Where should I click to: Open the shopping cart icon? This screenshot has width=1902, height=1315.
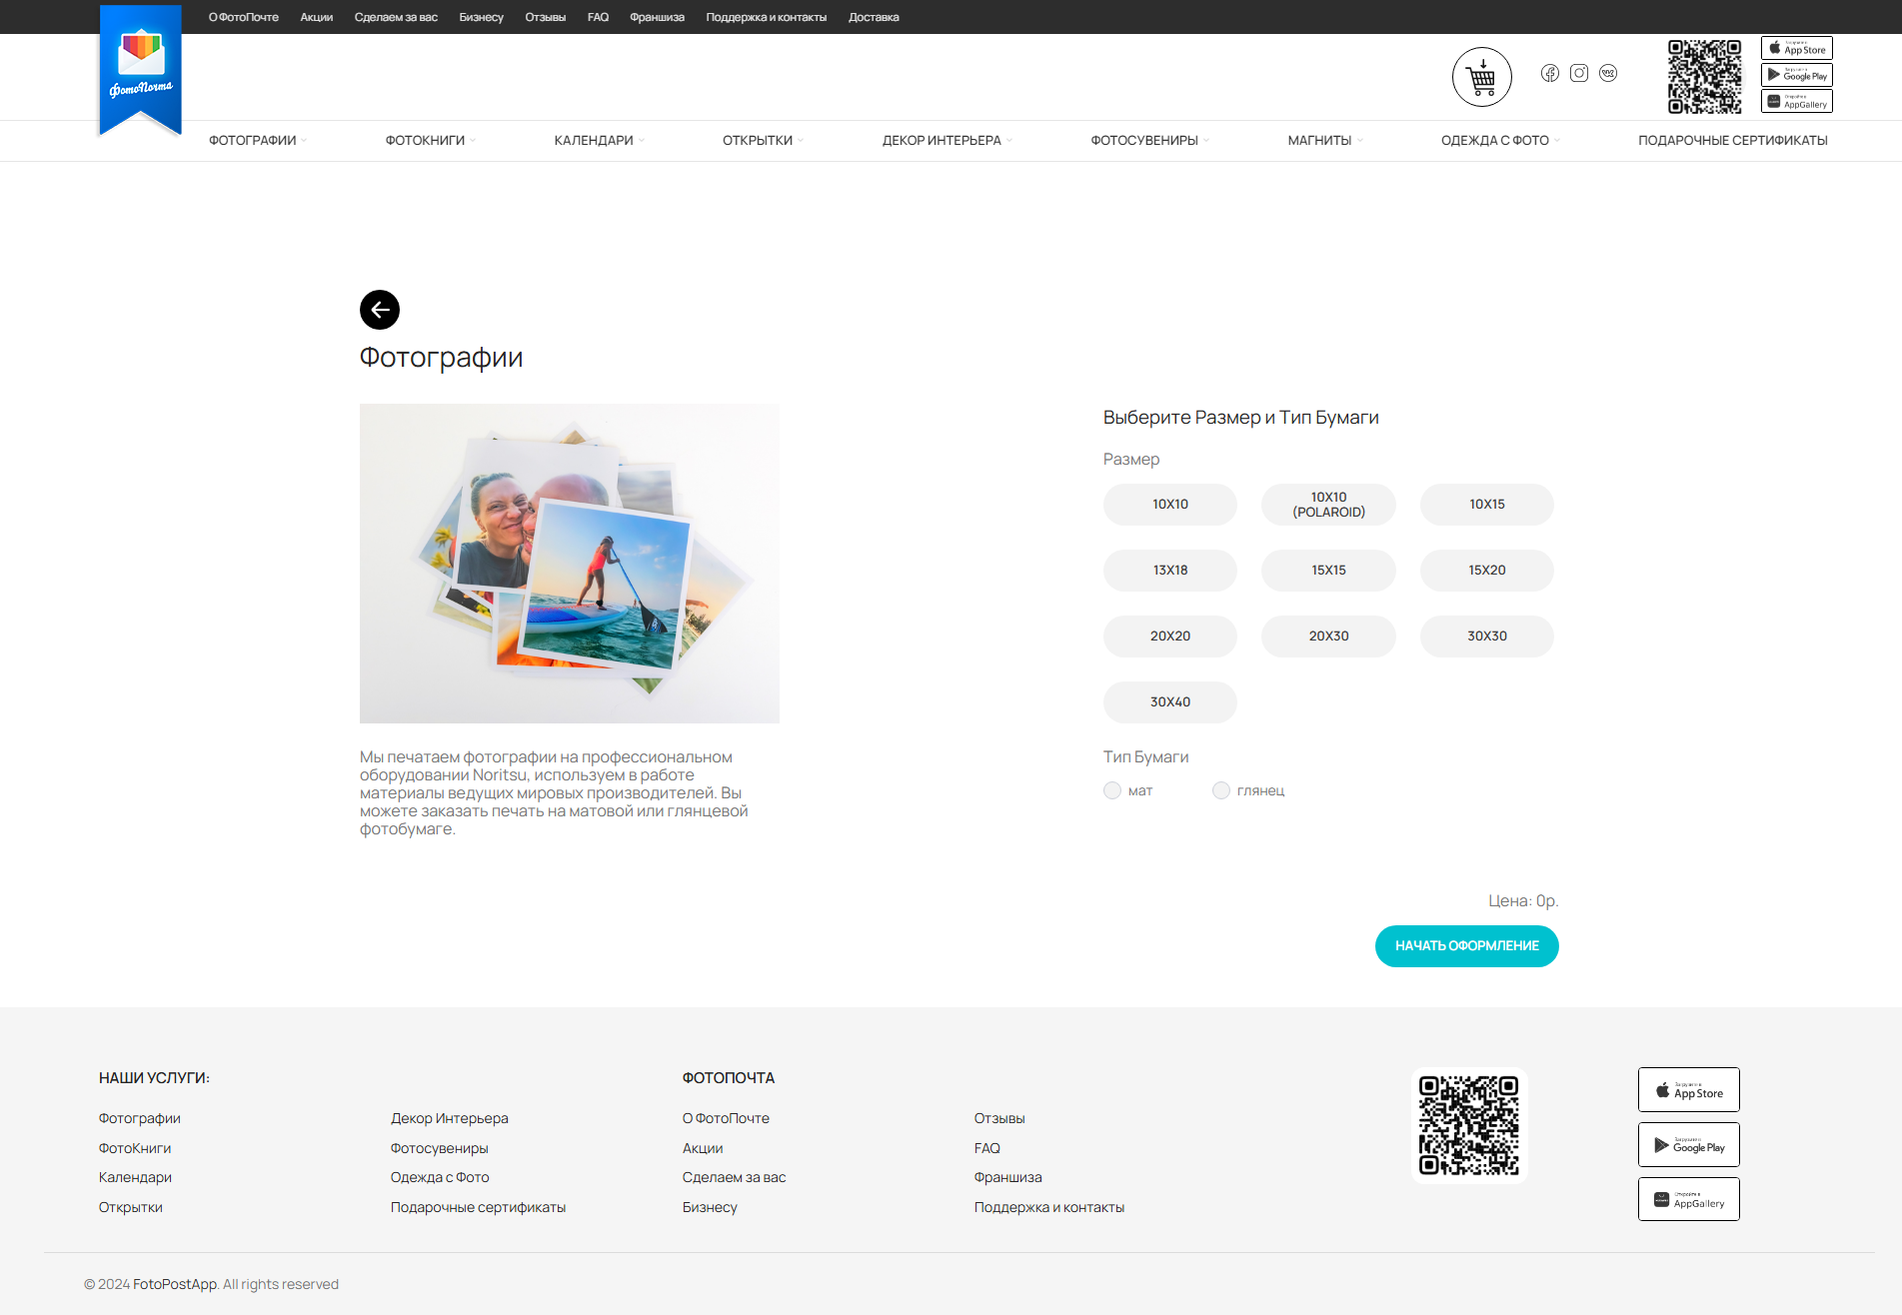1481,77
